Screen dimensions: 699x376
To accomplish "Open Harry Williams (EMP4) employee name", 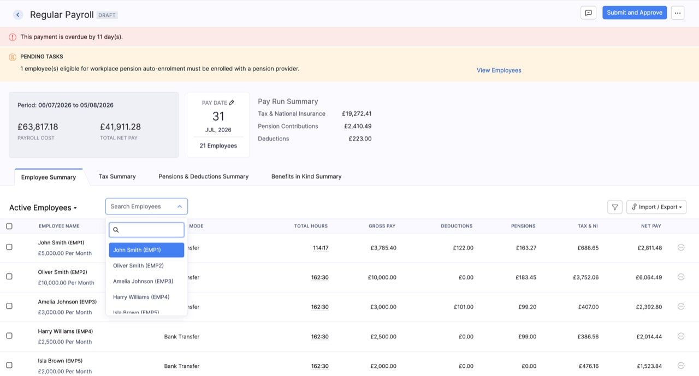I will (x=66, y=331).
